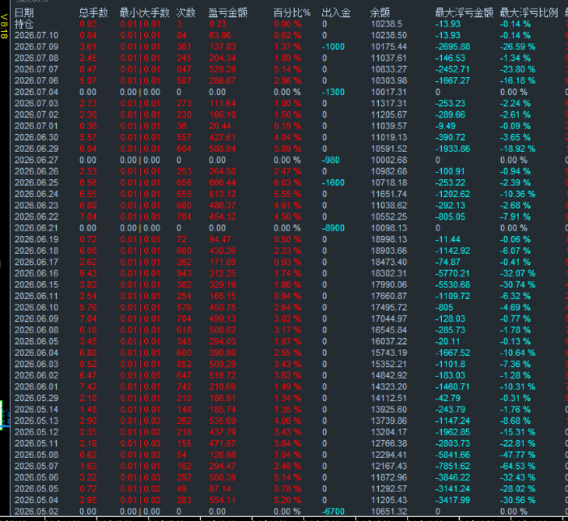Screen dimensions: 568x521
Task: Click the 余额 column header
Action: point(380,13)
